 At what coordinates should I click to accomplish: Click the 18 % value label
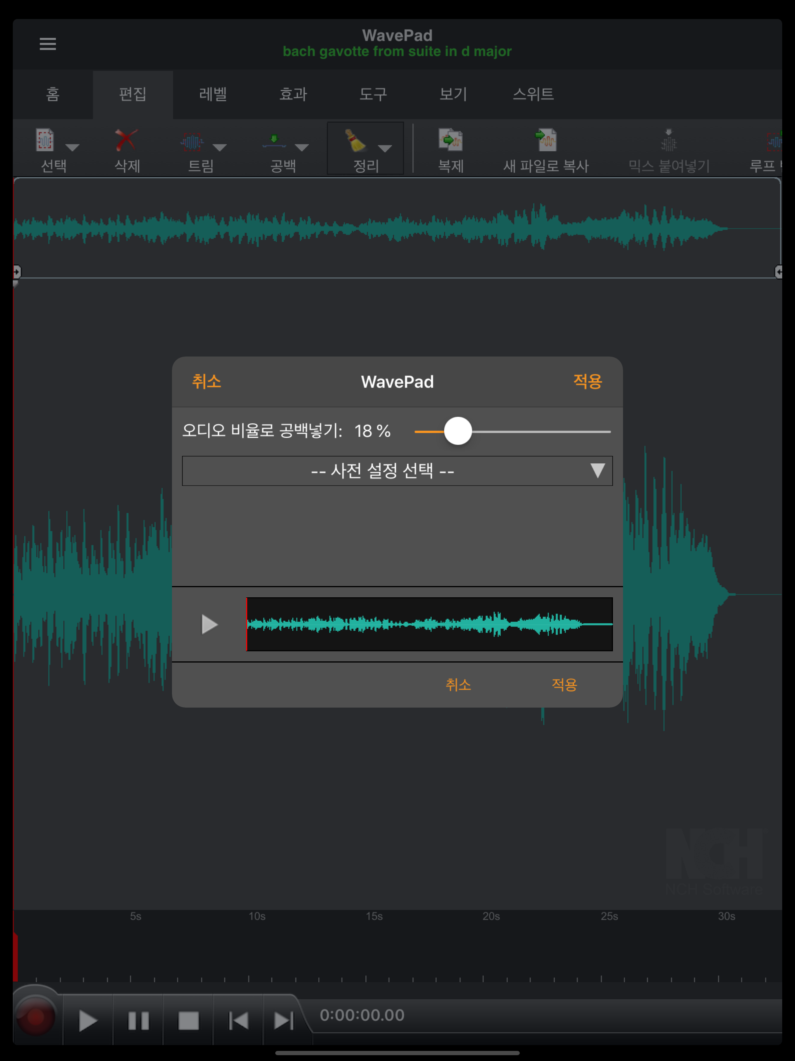click(x=372, y=431)
